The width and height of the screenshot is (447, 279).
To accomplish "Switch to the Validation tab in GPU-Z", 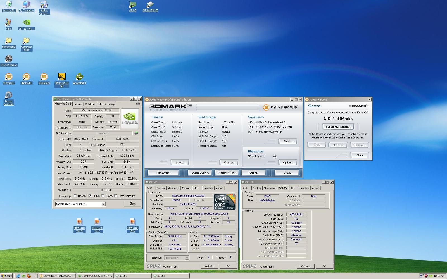I will tap(90, 104).
